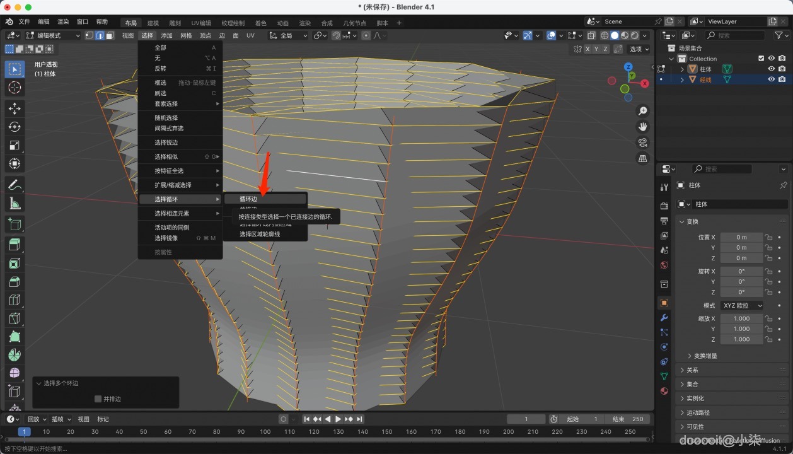
Task: Enable the 并排边 checkbox
Action: click(x=98, y=399)
